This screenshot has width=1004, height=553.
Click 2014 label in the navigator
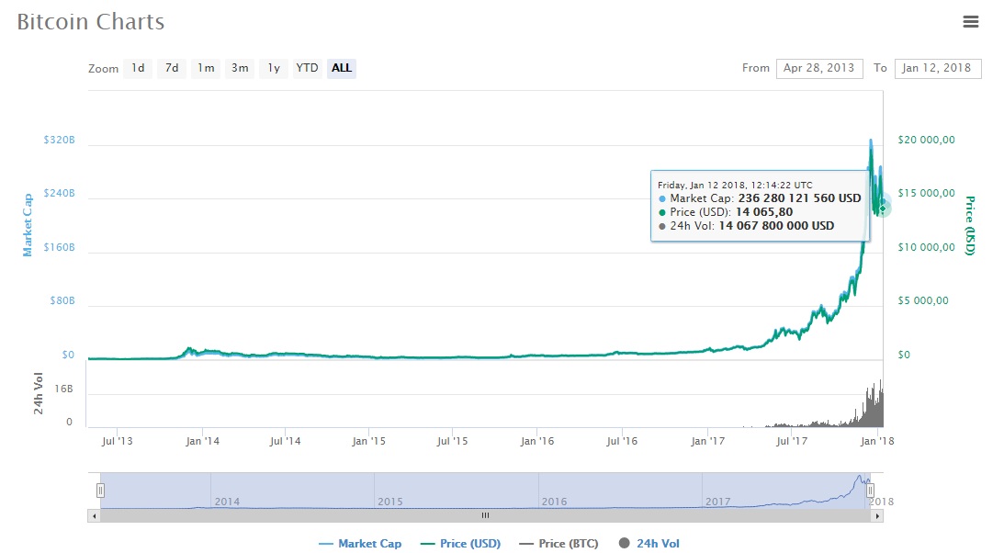coord(227,502)
